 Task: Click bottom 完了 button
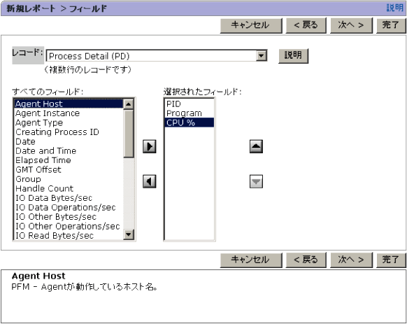tap(391, 260)
